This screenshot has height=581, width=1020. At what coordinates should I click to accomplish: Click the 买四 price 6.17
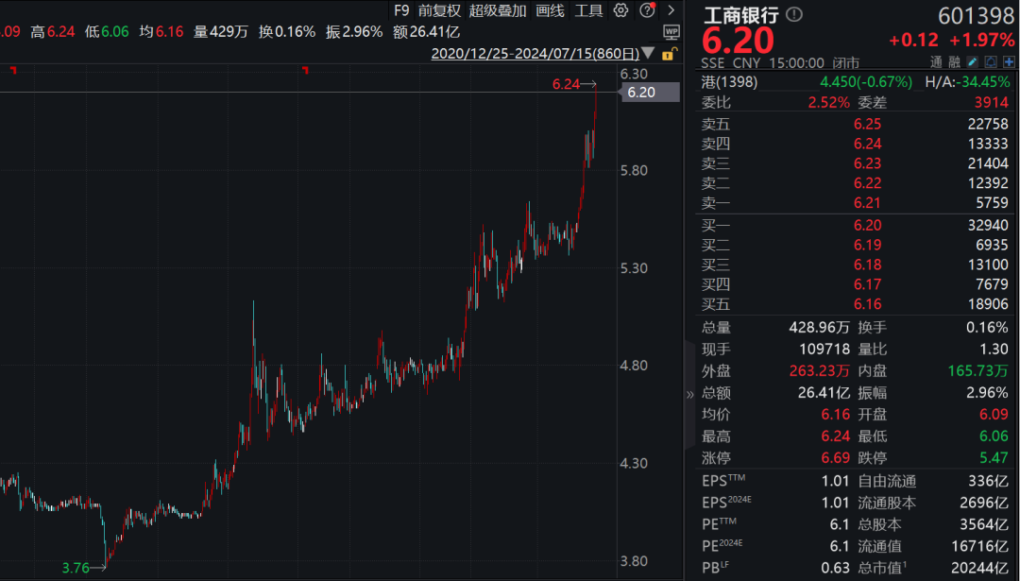point(867,284)
